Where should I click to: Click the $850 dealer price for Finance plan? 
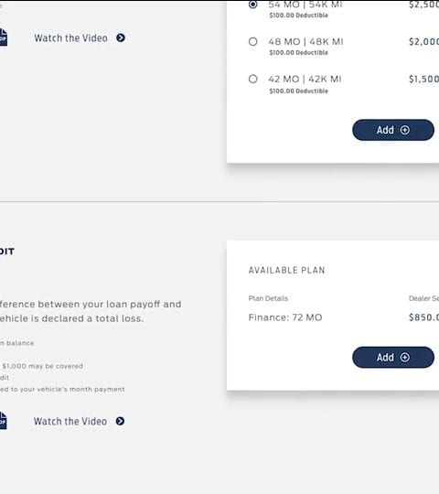[423, 317]
